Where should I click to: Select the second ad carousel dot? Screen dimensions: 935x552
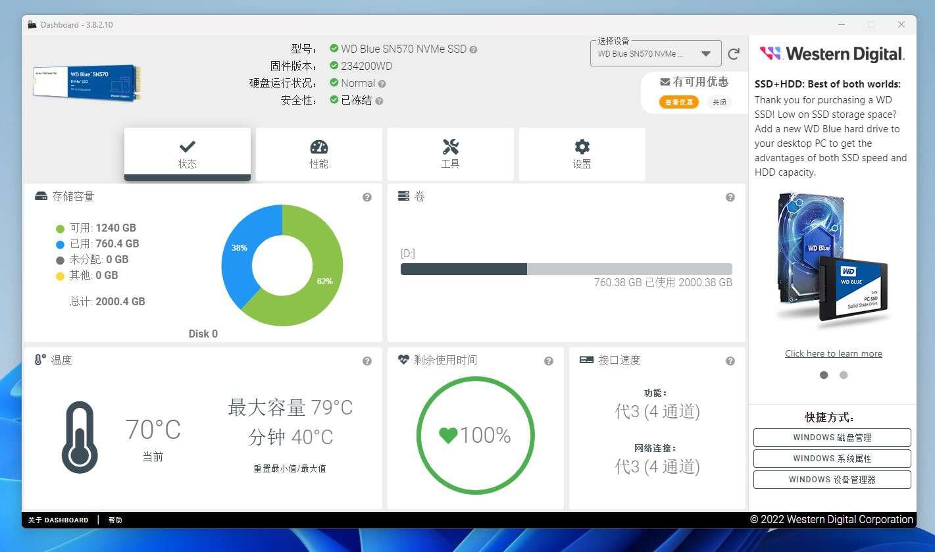844,375
